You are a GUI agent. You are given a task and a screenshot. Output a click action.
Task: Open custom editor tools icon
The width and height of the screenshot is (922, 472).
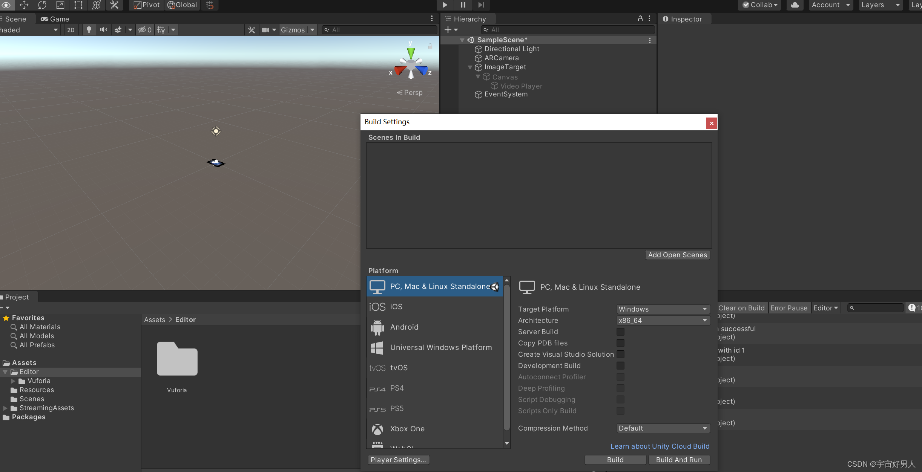point(114,5)
